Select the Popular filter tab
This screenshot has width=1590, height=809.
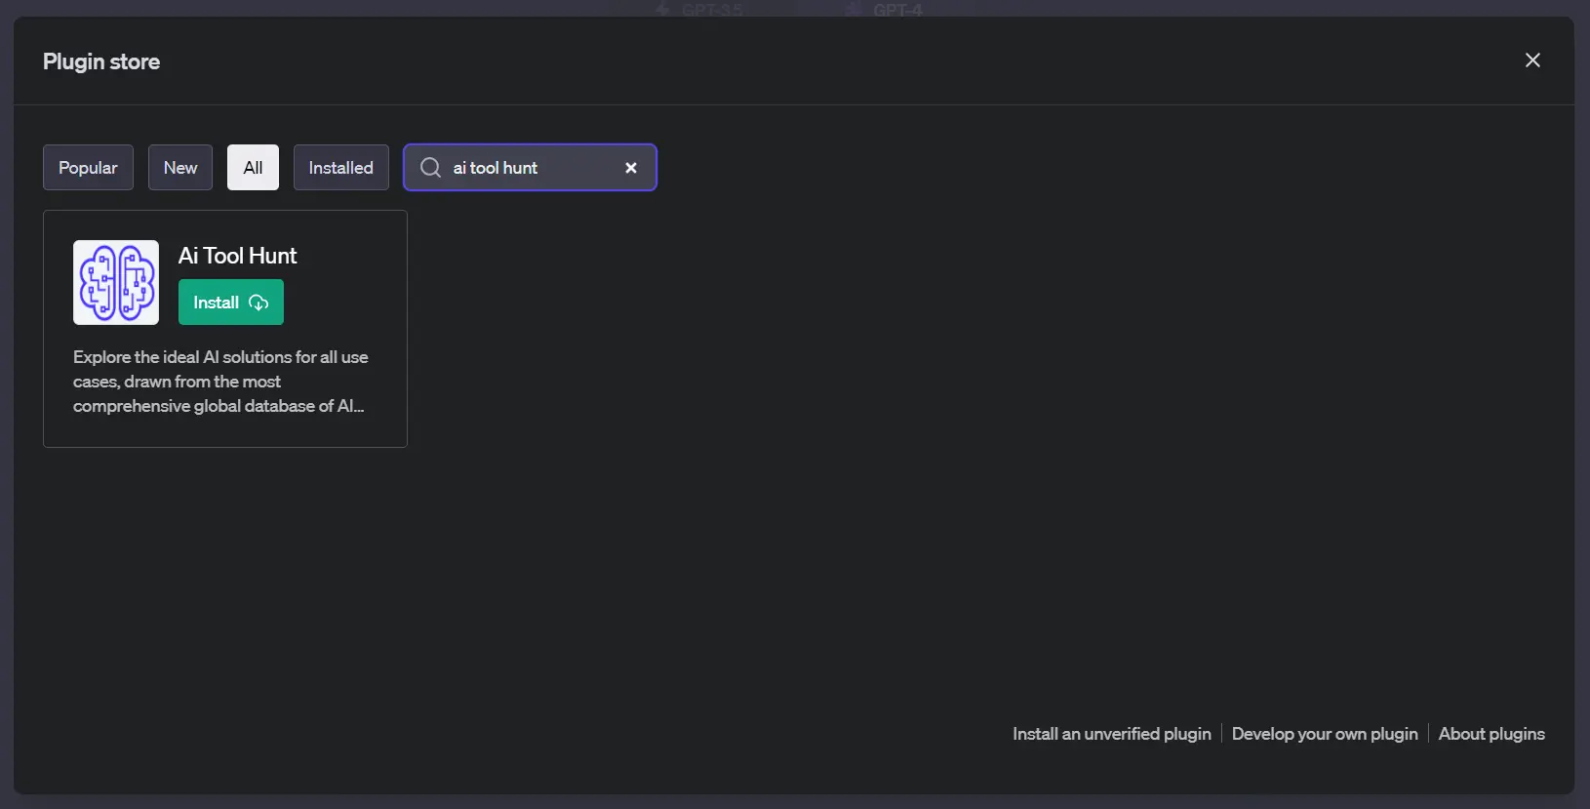pyautogui.click(x=88, y=168)
